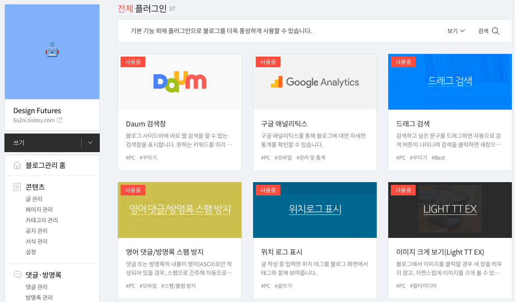This screenshot has height=302, width=515.
Task: Click the document icon beside 콘텐츠
Action: tap(17, 187)
